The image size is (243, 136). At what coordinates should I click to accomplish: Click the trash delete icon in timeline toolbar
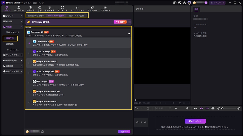tap(148, 108)
